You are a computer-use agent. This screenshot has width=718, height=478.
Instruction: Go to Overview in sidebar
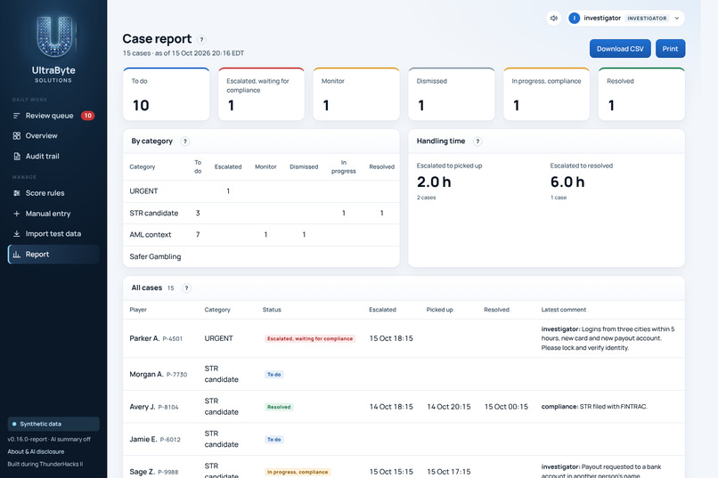pos(53,136)
